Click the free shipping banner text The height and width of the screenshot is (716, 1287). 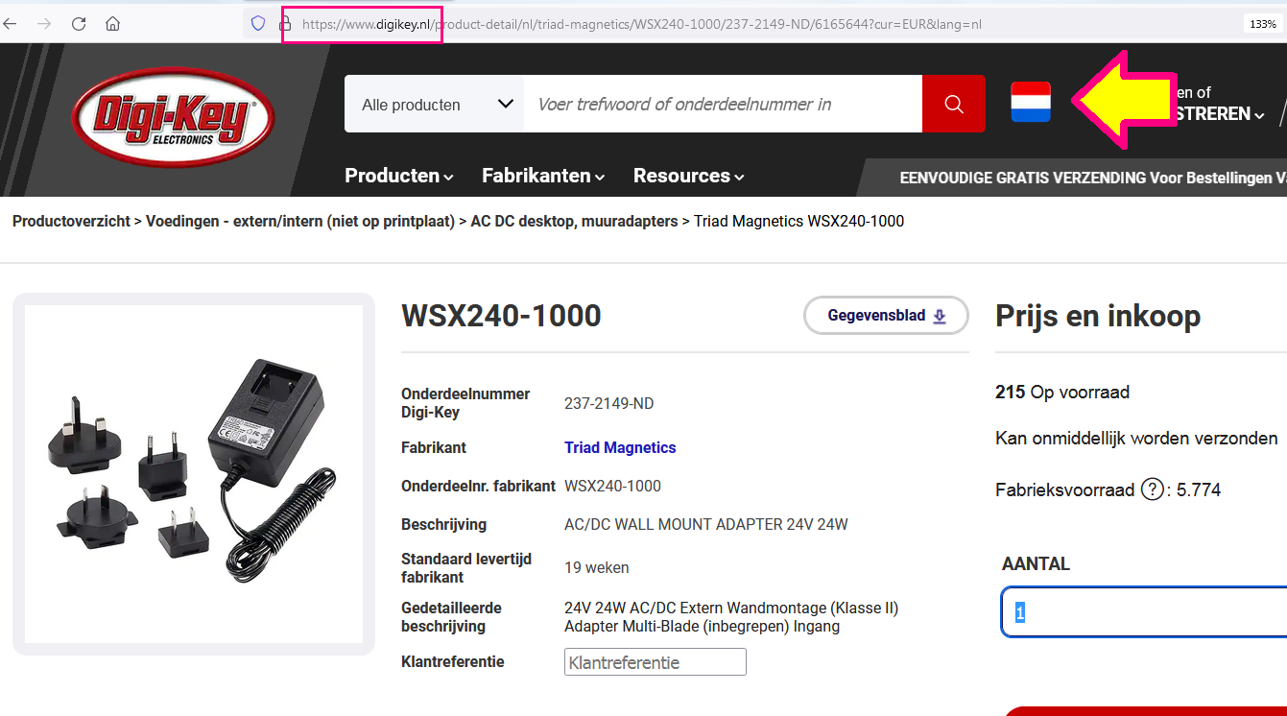click(x=1092, y=178)
